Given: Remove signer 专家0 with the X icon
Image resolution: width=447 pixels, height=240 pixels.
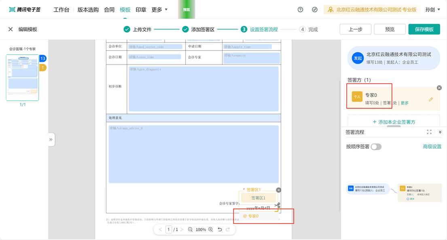Looking at the screenshot, I should 439,88.
